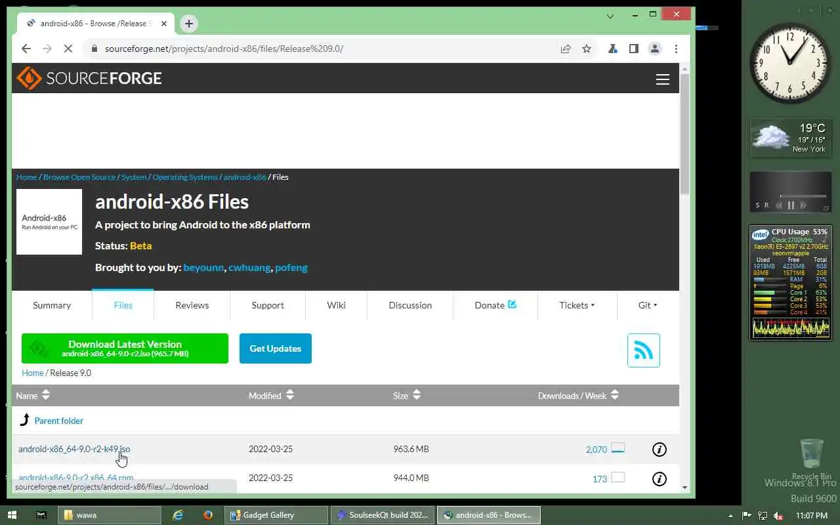
Task: Click the 173 weekly downloads count
Action: point(600,479)
